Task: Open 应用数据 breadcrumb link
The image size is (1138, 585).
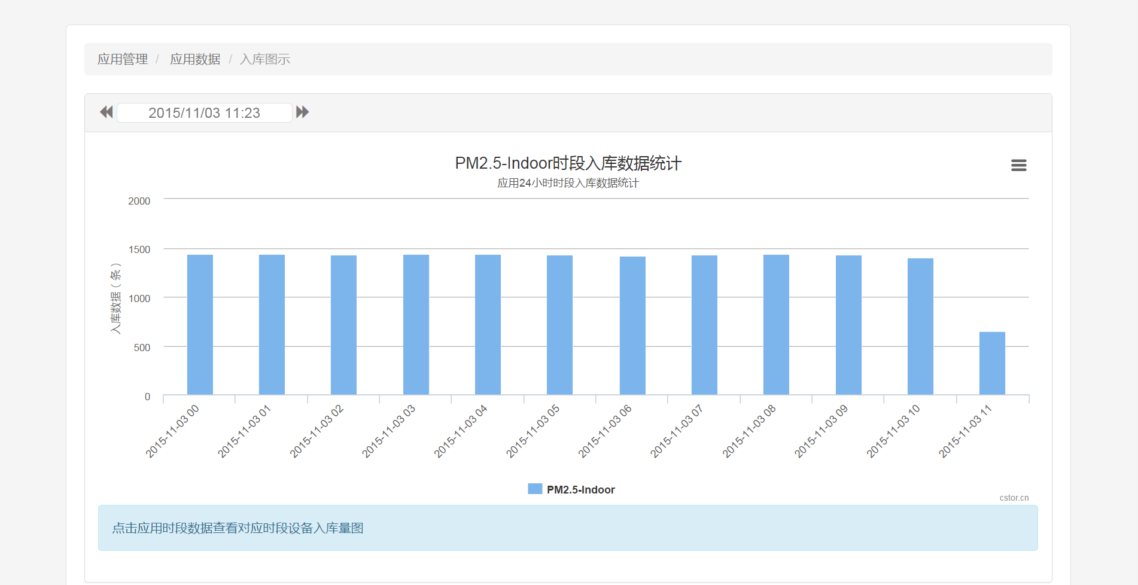Action: pyautogui.click(x=195, y=59)
